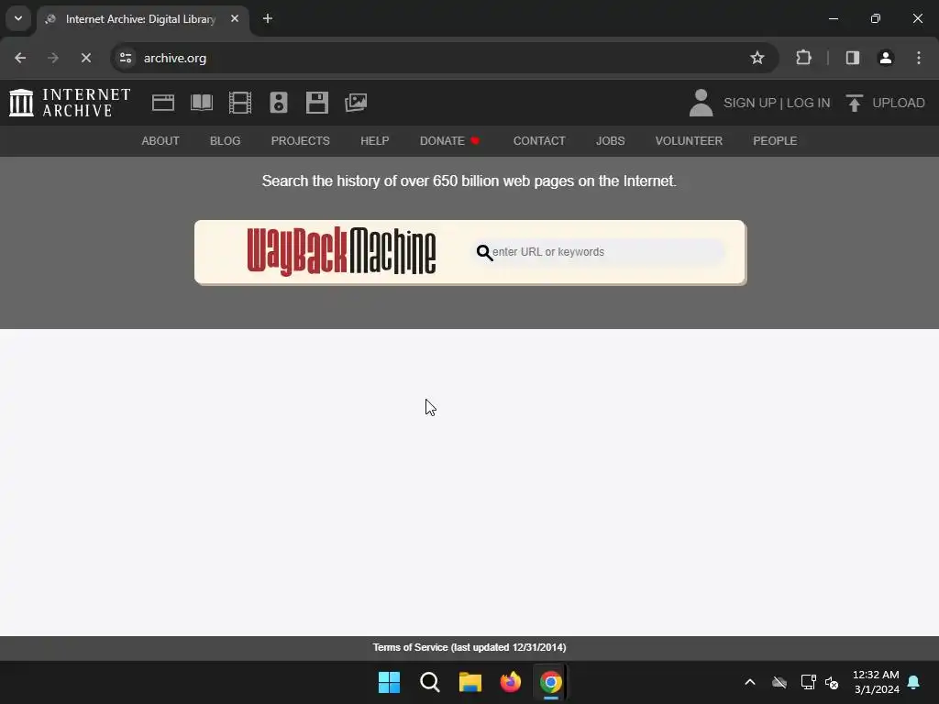Open the Audio speaker icon
The image size is (939, 704).
[279, 103]
